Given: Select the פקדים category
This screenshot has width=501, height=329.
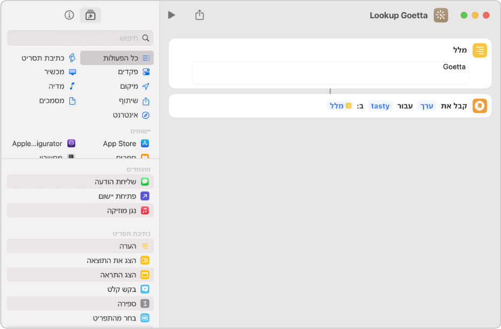Looking at the screenshot, I should (133, 72).
